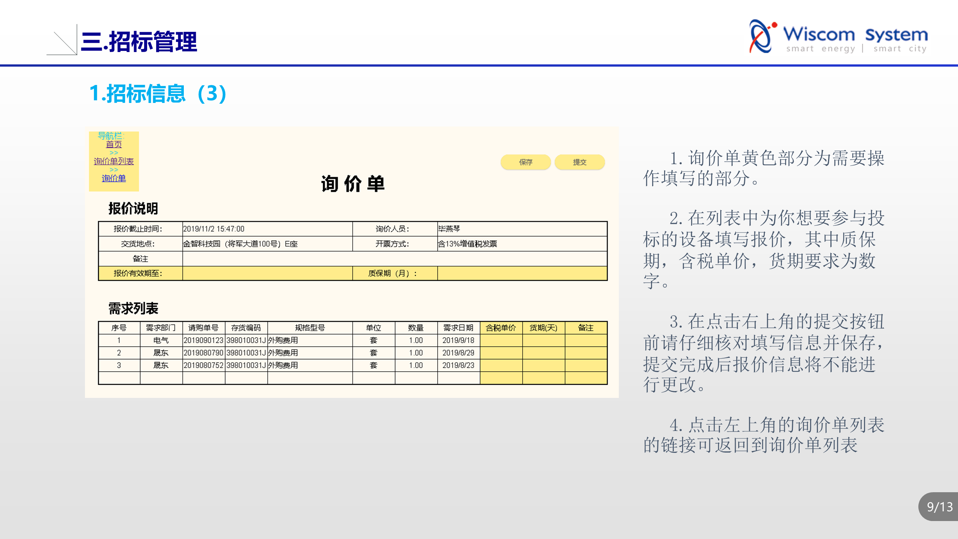Viewport: 958px width, 539px height.
Task: Open the 首页 home link
Action: point(113,144)
